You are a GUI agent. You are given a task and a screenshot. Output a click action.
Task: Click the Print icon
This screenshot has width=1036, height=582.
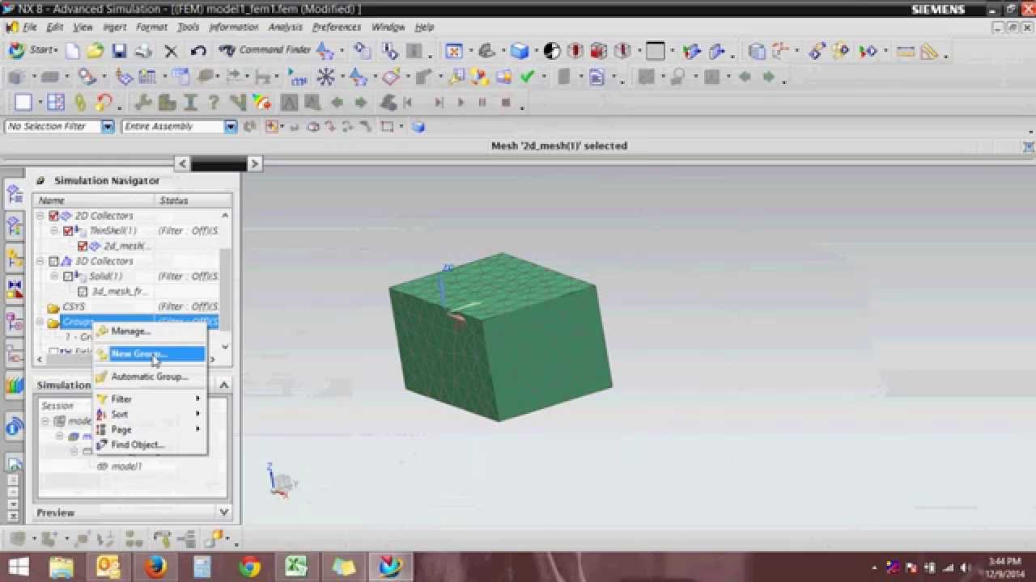point(143,51)
